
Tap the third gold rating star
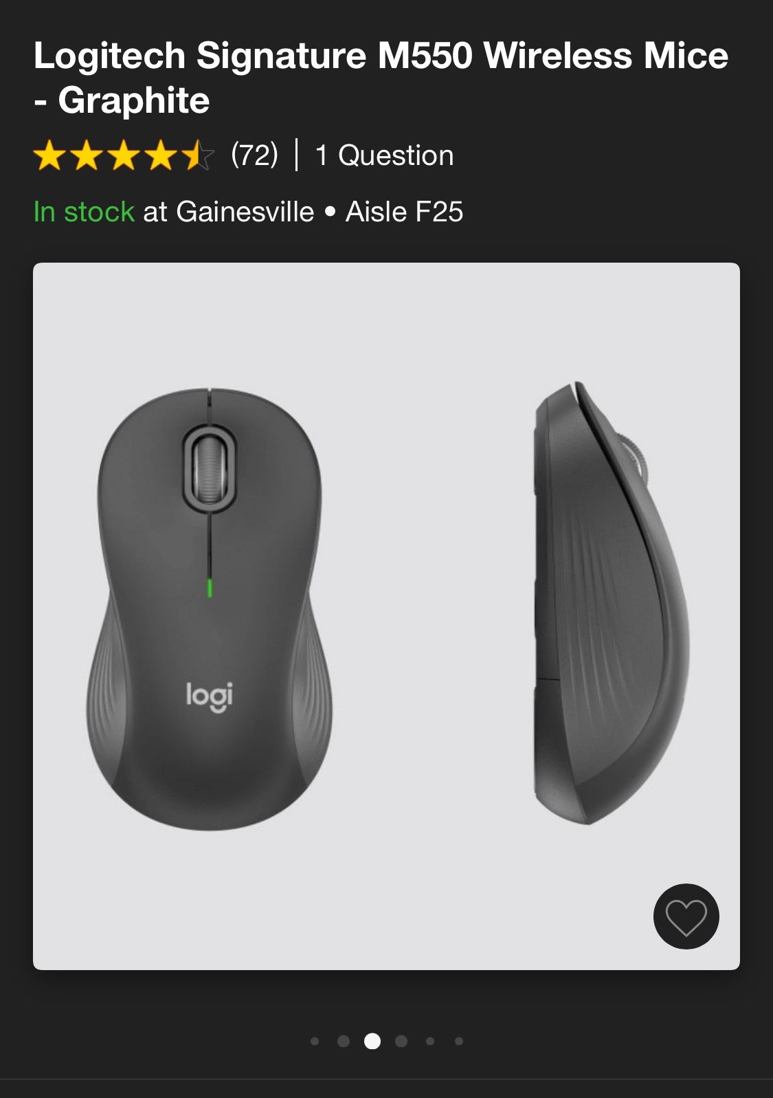coord(124,155)
